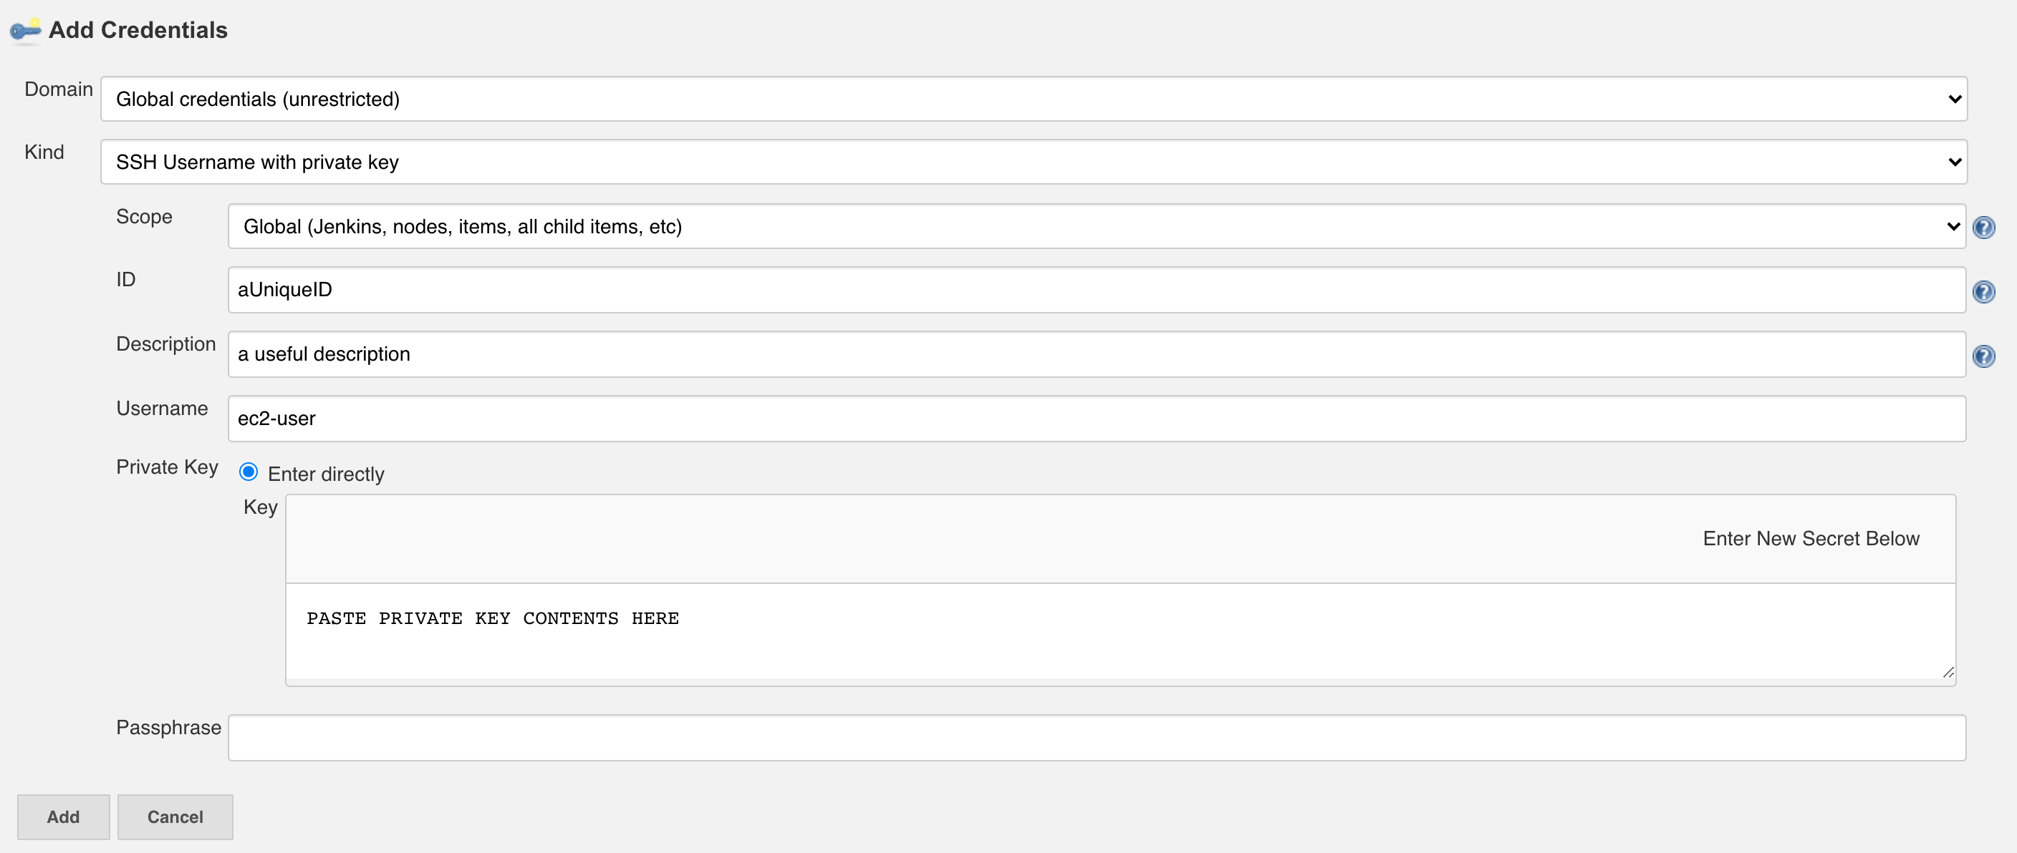Image resolution: width=2017 pixels, height=853 pixels.
Task: Click the Add Credentials heading
Action: [x=138, y=31]
